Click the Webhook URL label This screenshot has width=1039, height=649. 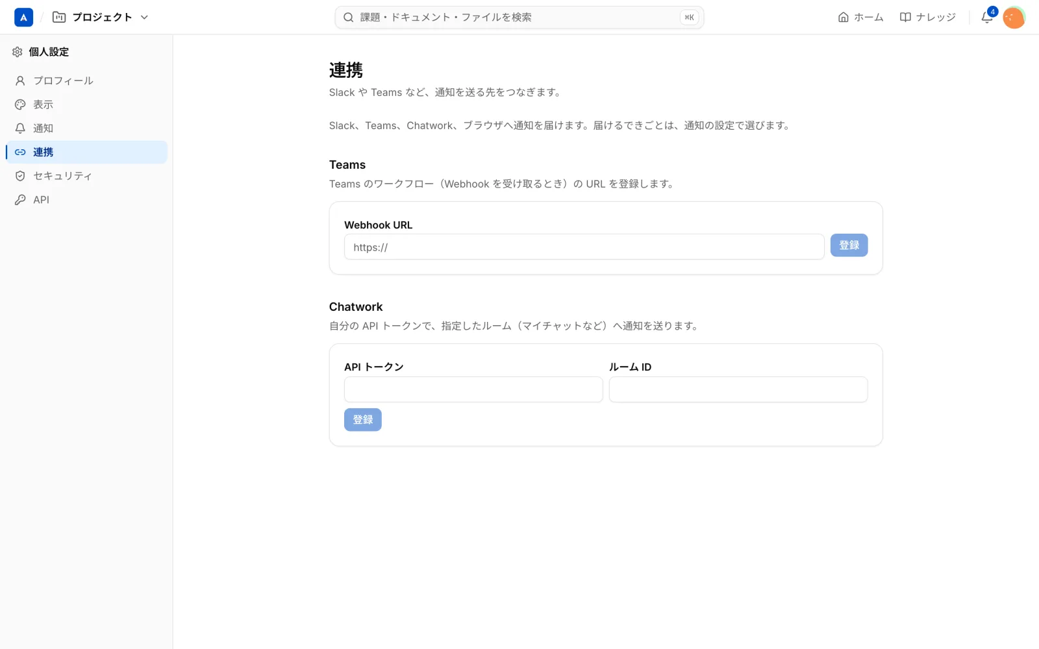tap(378, 225)
